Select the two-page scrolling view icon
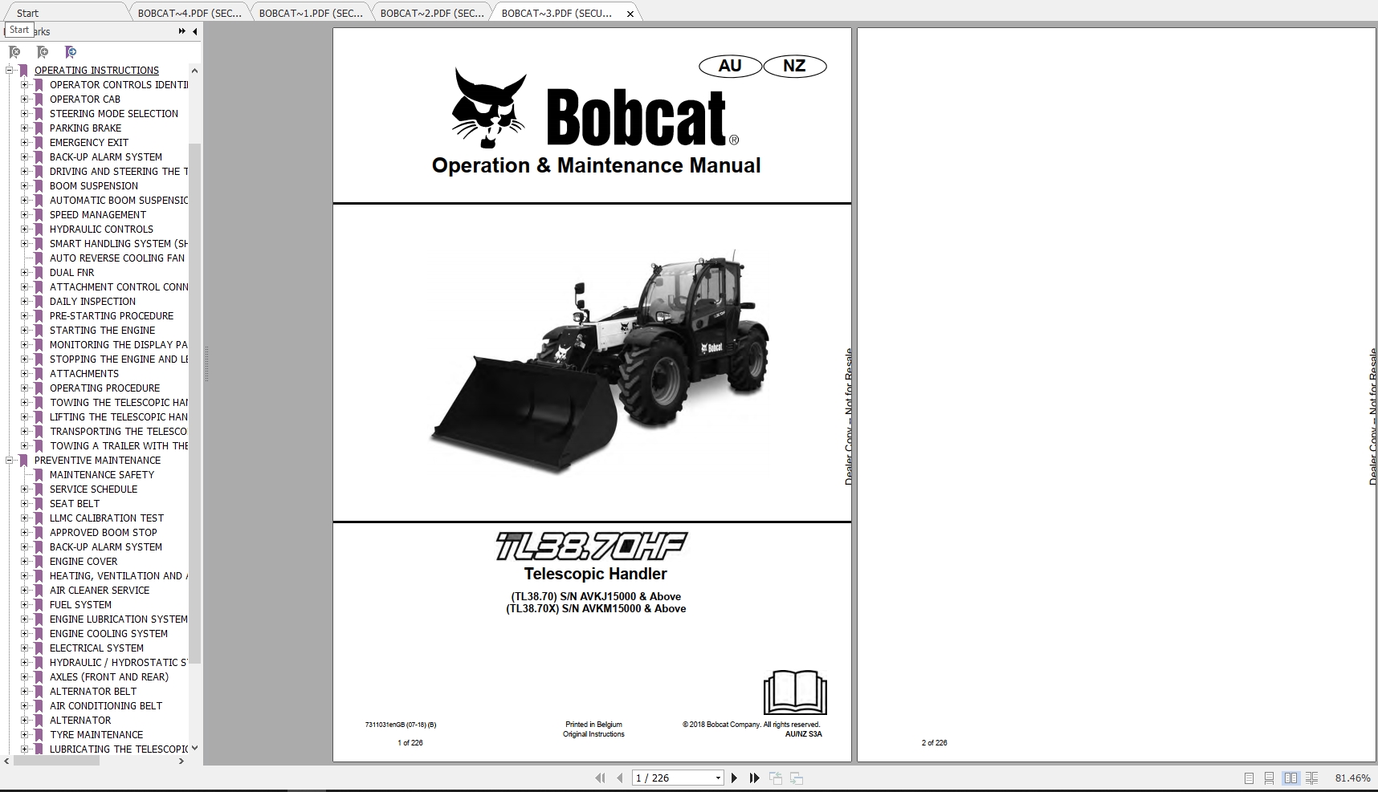This screenshot has width=1378, height=792. pos(1311,778)
